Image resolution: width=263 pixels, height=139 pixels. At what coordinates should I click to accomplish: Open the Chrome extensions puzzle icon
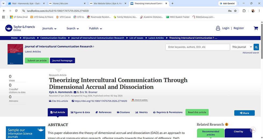tap(244, 11)
